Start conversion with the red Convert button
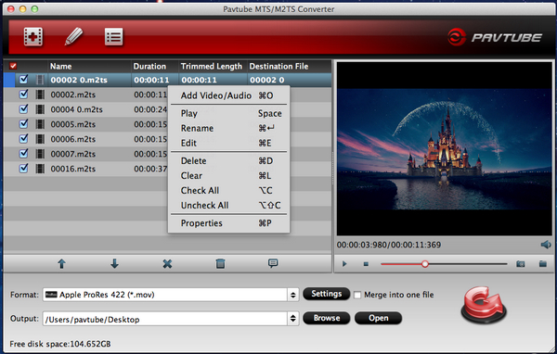Viewport: 557px width, 354px height. pos(484,306)
